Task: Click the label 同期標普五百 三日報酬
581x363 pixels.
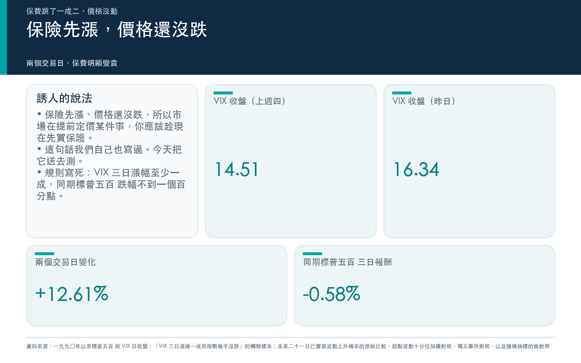Action: (348, 262)
